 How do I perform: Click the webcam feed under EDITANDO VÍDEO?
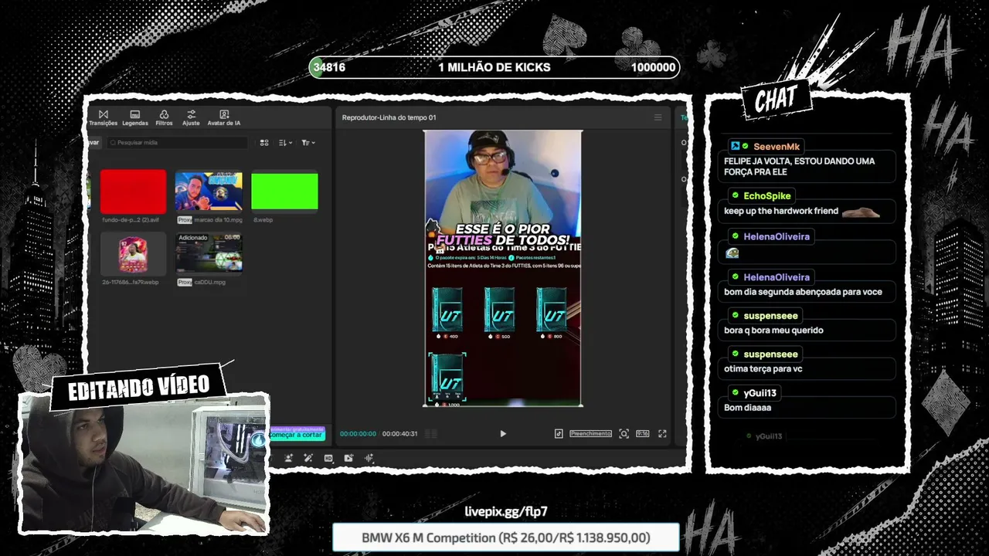tap(144, 463)
